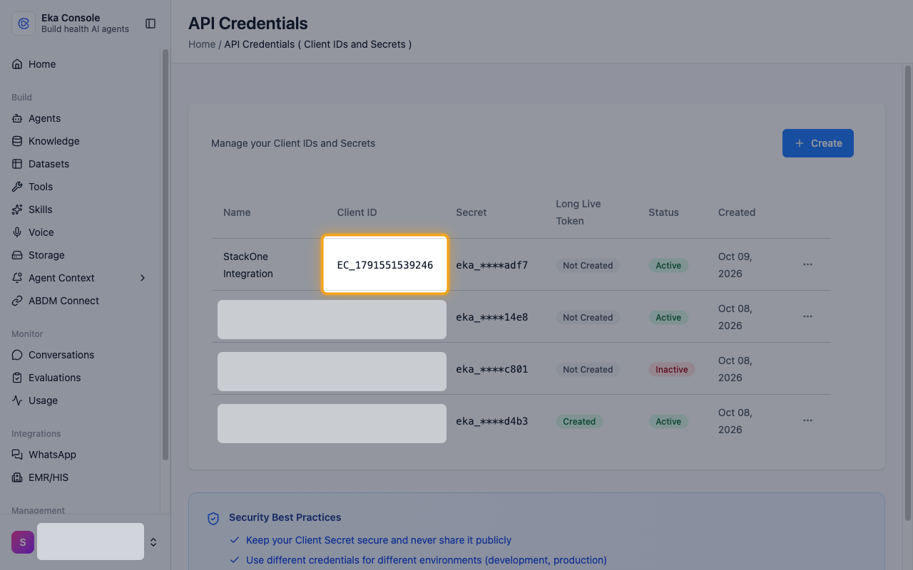Image resolution: width=913 pixels, height=570 pixels.
Task: Expand the Agent Context submenu chevron
Action: (x=143, y=278)
